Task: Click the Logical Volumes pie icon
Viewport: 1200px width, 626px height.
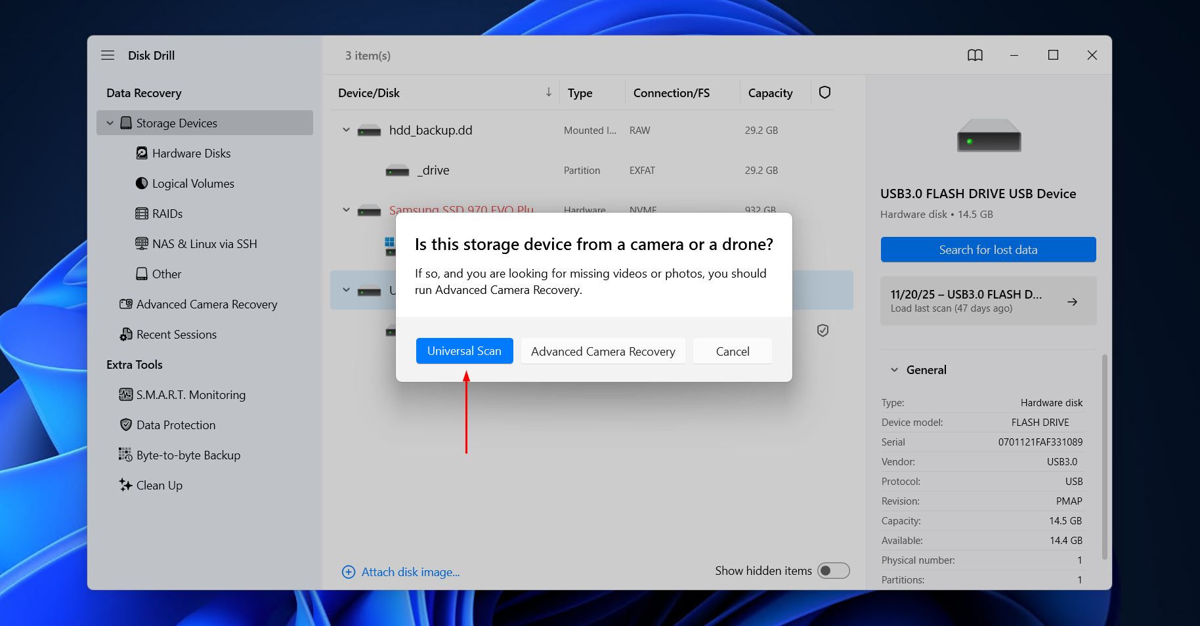Action: (x=142, y=183)
